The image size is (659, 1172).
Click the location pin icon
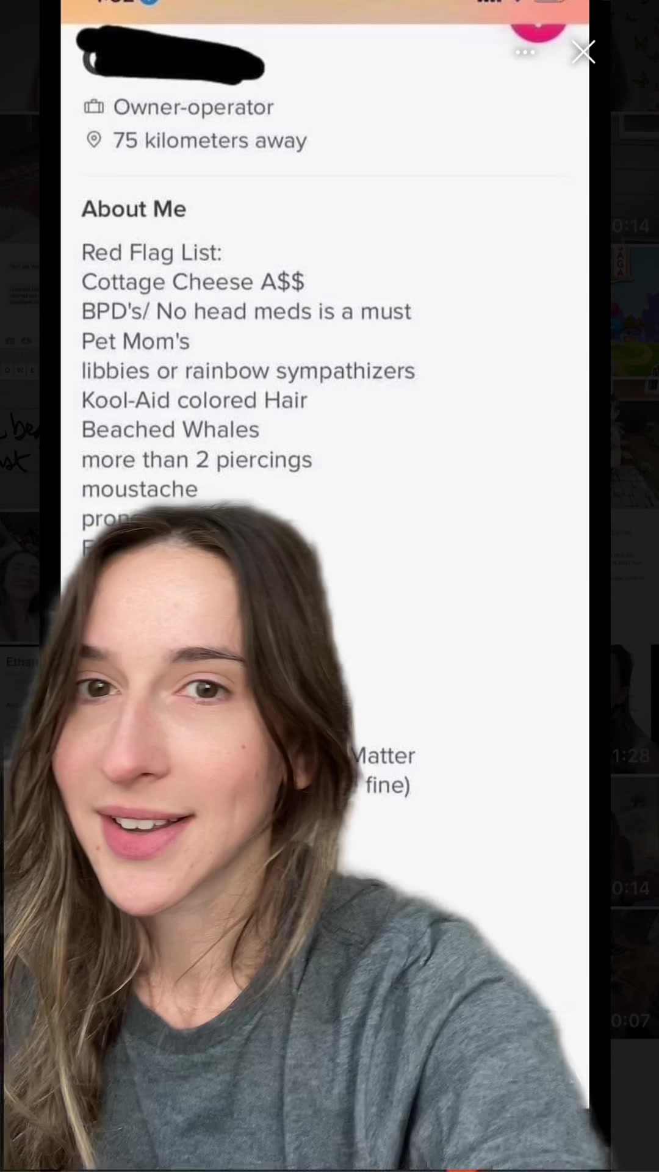tap(93, 140)
